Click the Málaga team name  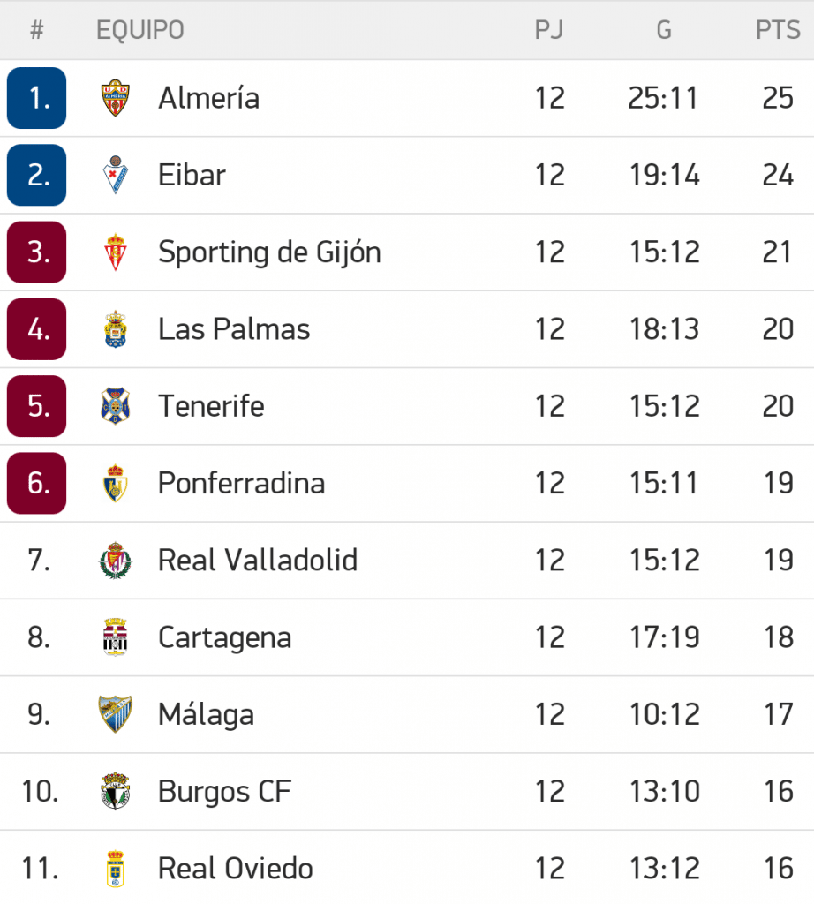point(206,714)
